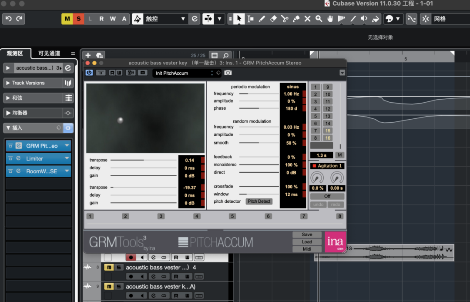Open color tool dropdown arrow
This screenshot has width=470, height=302.
[x=398, y=19]
